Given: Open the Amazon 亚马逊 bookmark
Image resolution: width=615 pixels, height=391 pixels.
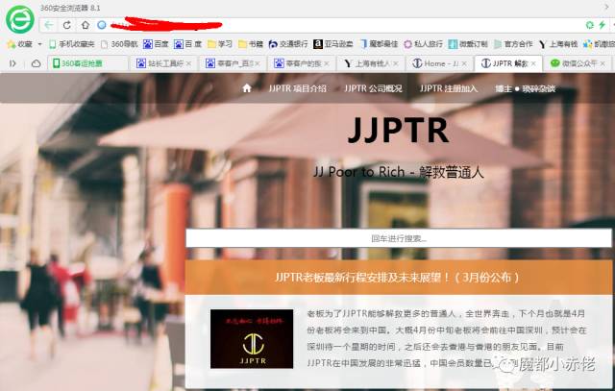Looking at the screenshot, I should pos(333,44).
